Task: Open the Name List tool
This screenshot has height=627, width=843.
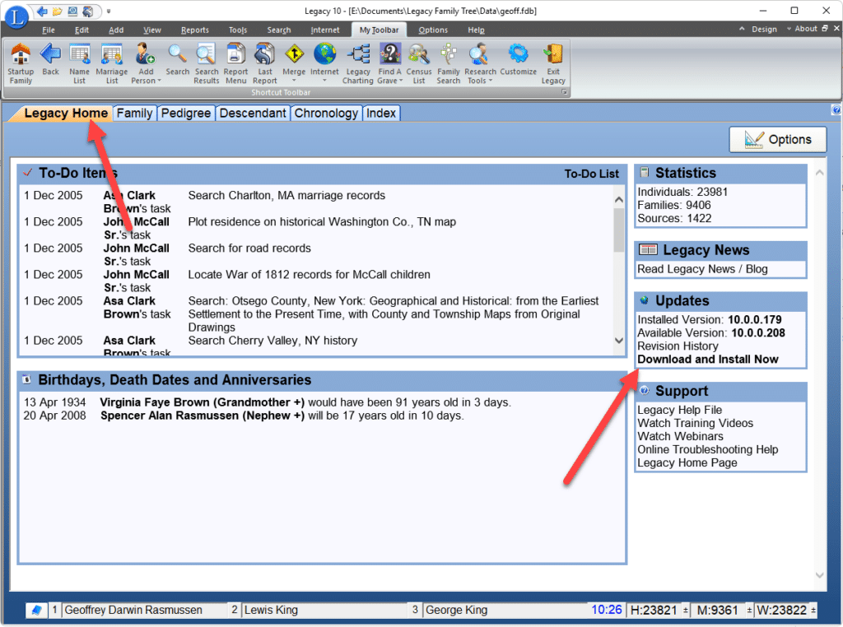Action: [80, 64]
